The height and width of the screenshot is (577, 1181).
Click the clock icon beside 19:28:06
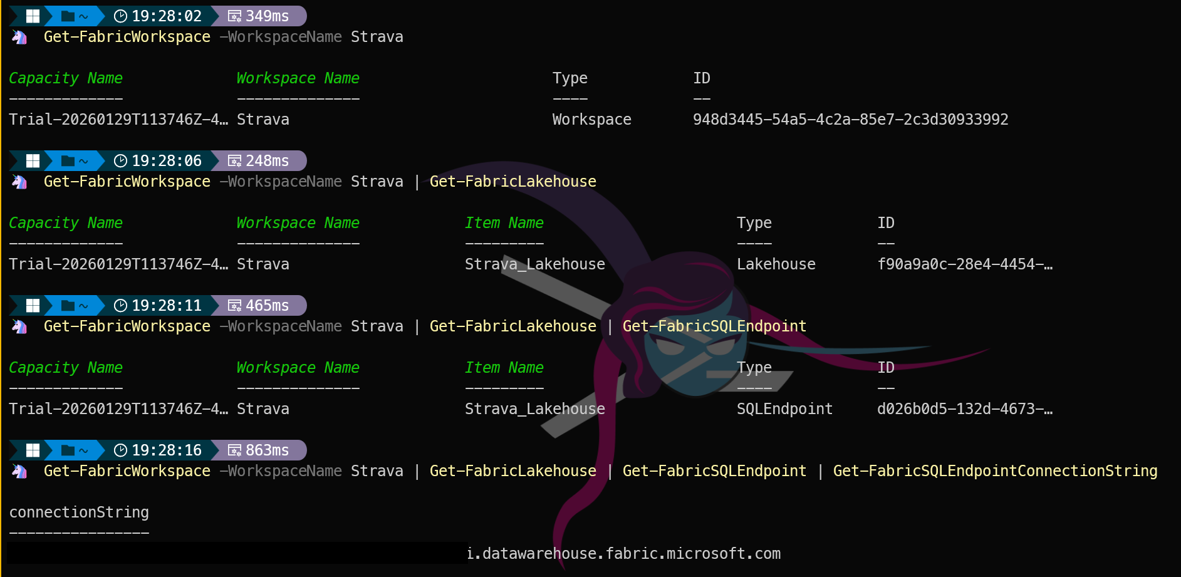pyautogui.click(x=121, y=161)
